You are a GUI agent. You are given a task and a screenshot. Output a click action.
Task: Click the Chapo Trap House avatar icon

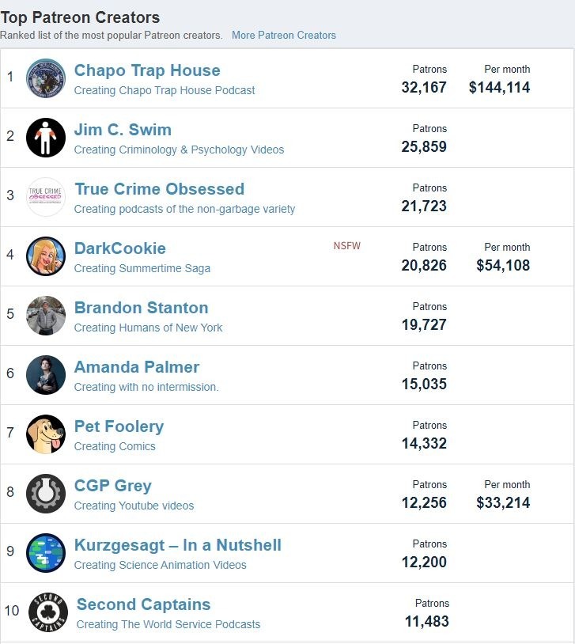point(46,78)
